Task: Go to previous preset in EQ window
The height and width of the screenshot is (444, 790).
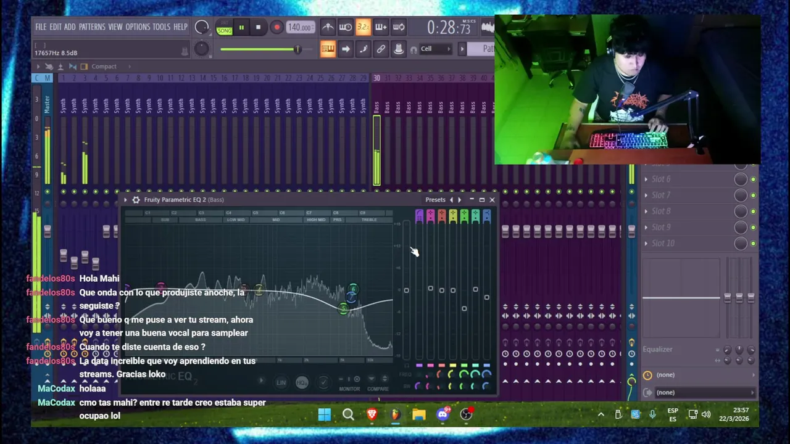Action: [451, 200]
